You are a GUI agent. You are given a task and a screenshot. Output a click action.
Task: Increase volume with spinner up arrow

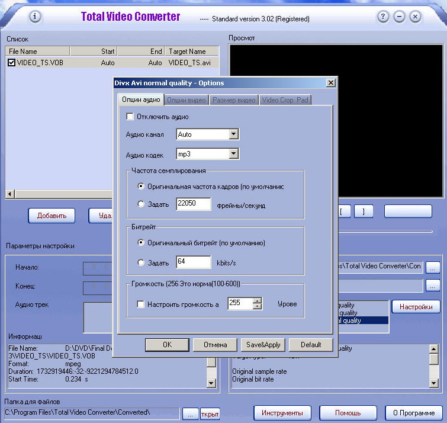(x=257, y=300)
